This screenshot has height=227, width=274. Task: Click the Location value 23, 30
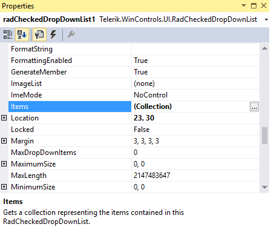click(144, 118)
